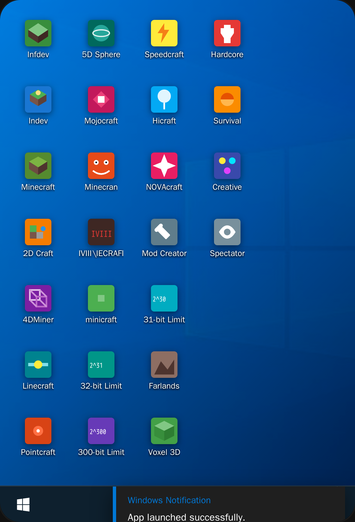Screen dimensions: 355x522
Task: Open the Windows Start button
Action: pos(23,505)
